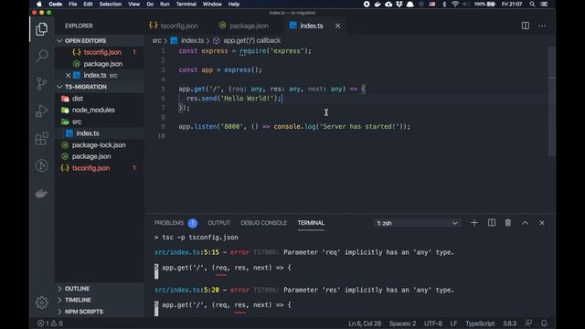The width and height of the screenshot is (585, 329).
Task: Open Bluetooth menu bar icon
Action: coord(444,4)
